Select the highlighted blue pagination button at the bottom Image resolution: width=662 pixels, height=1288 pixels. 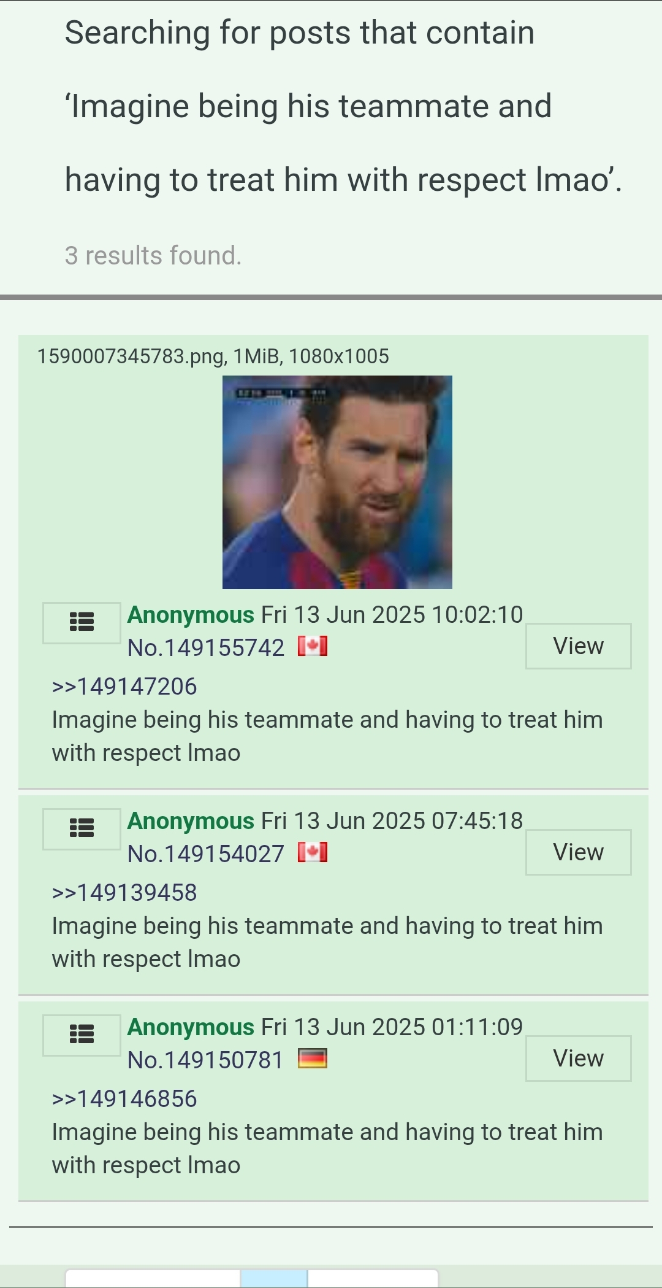pos(274,1279)
